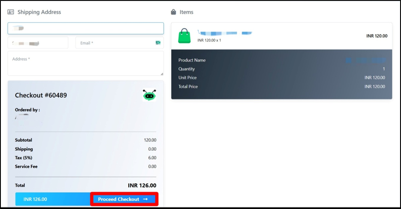This screenshot has width=401, height=209.
Task: Select the blurred phone input field
Action: coord(38,43)
